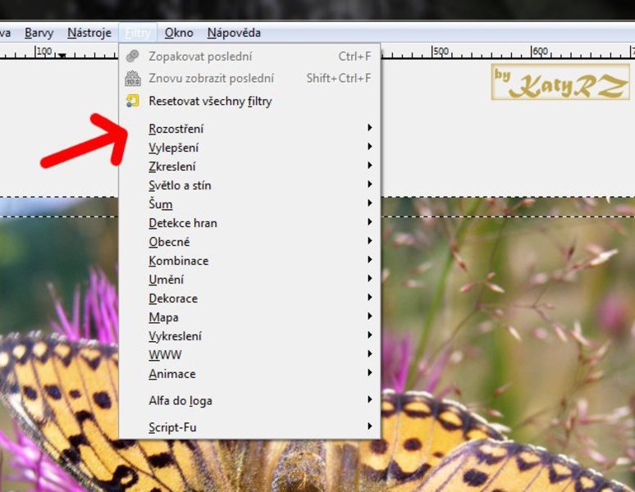The image size is (635, 492).
Task: Expand the arrow beside Zkreslení
Action: coord(369,166)
